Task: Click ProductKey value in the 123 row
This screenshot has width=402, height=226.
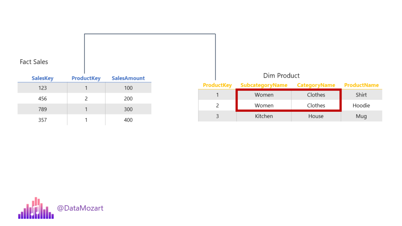Action: [86, 88]
